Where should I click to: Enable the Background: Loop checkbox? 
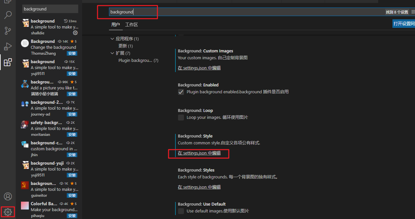click(181, 118)
